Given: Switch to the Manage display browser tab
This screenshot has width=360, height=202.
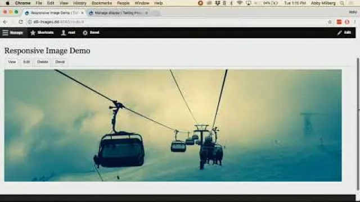Looking at the screenshot, I should click(118, 13).
